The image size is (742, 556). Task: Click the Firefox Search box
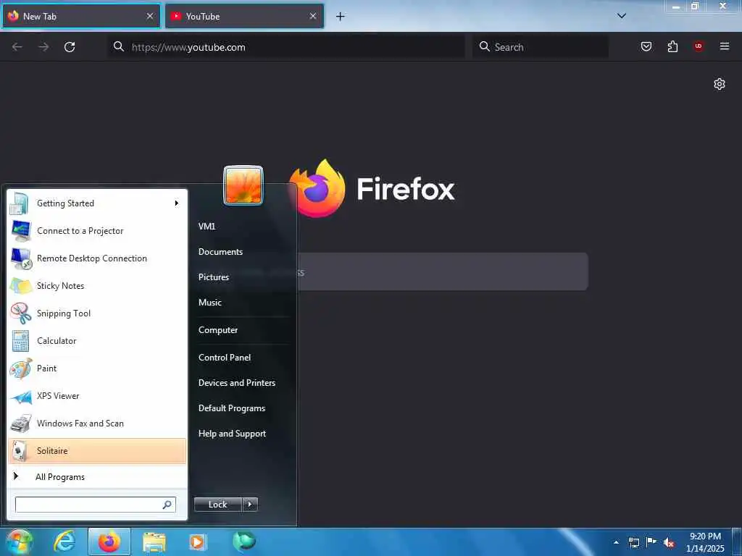[x=541, y=47]
